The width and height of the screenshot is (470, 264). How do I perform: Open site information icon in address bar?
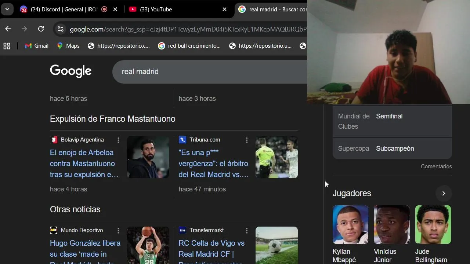[x=61, y=29]
